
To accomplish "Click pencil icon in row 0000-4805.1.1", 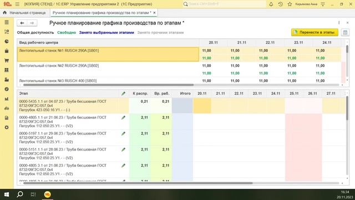I will [123, 117].
